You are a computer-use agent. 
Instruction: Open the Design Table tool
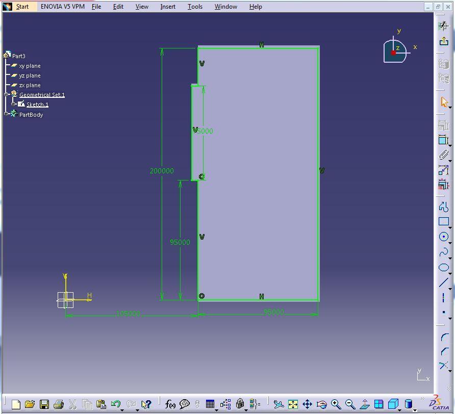(210, 404)
